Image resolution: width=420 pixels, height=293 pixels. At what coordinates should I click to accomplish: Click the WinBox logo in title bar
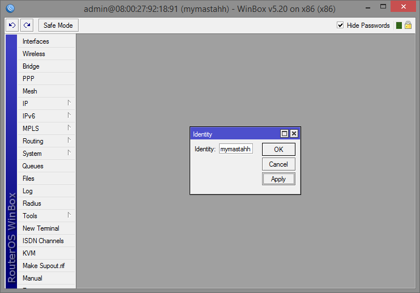(x=10, y=9)
